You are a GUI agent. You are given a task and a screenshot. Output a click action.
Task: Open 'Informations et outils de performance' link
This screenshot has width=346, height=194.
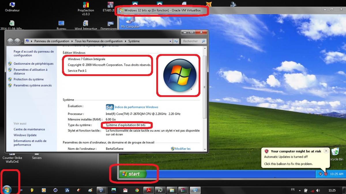pos(30,143)
